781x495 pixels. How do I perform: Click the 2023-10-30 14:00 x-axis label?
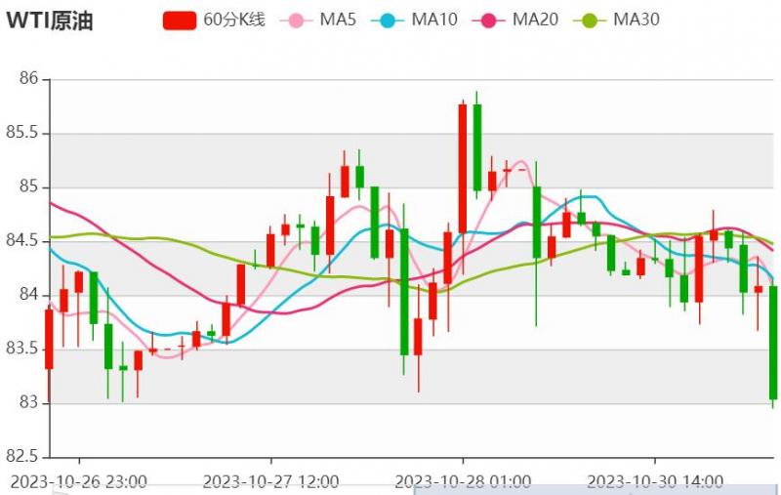(x=655, y=481)
